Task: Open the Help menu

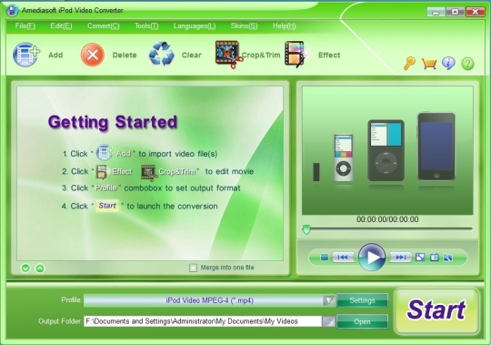Action: (x=285, y=26)
